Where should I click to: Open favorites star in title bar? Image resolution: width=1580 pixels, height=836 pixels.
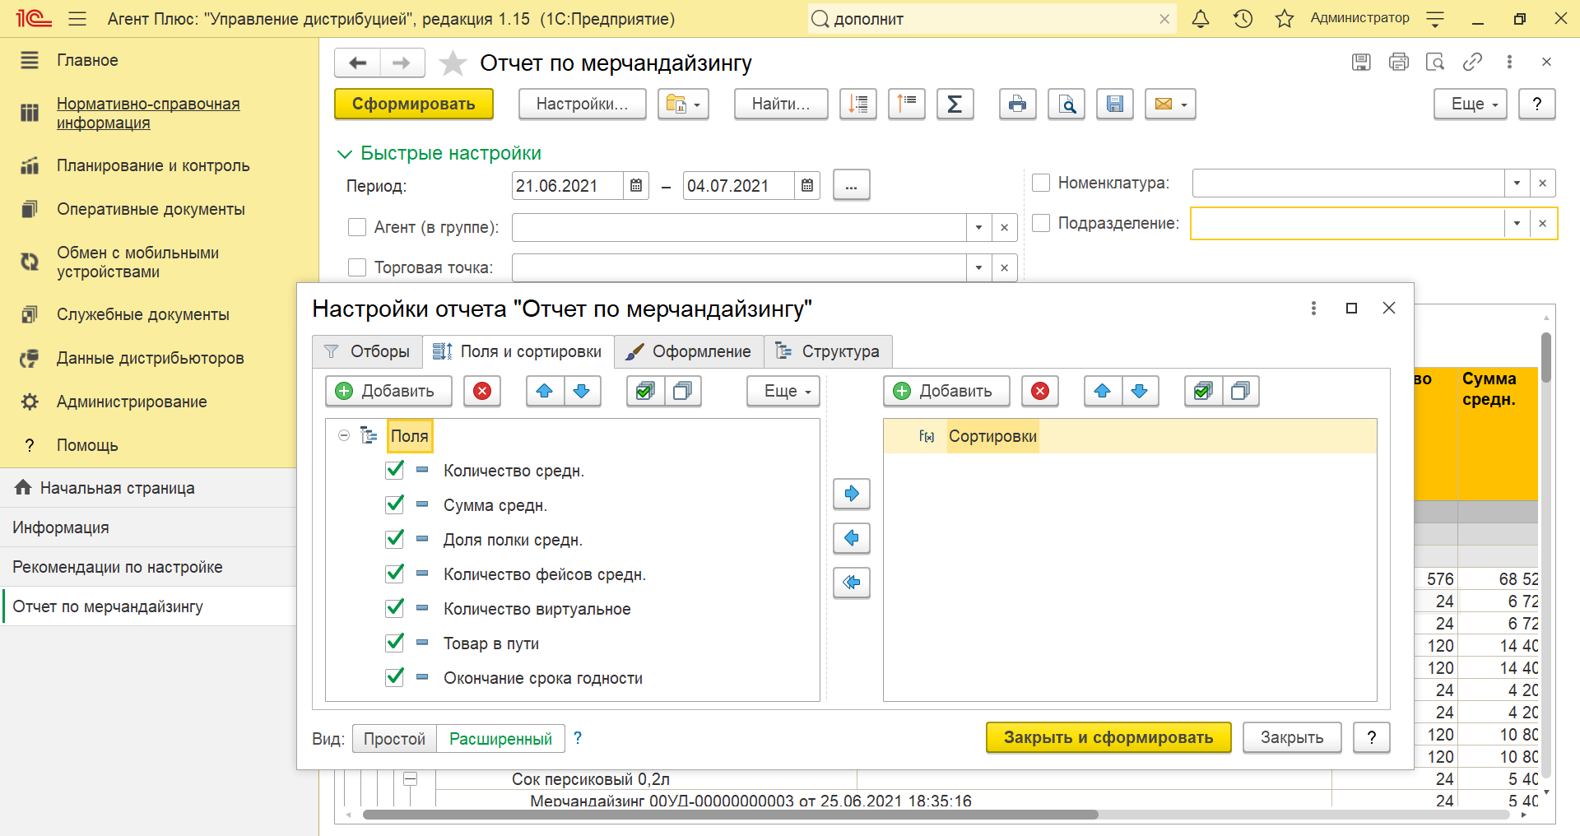pos(1285,19)
